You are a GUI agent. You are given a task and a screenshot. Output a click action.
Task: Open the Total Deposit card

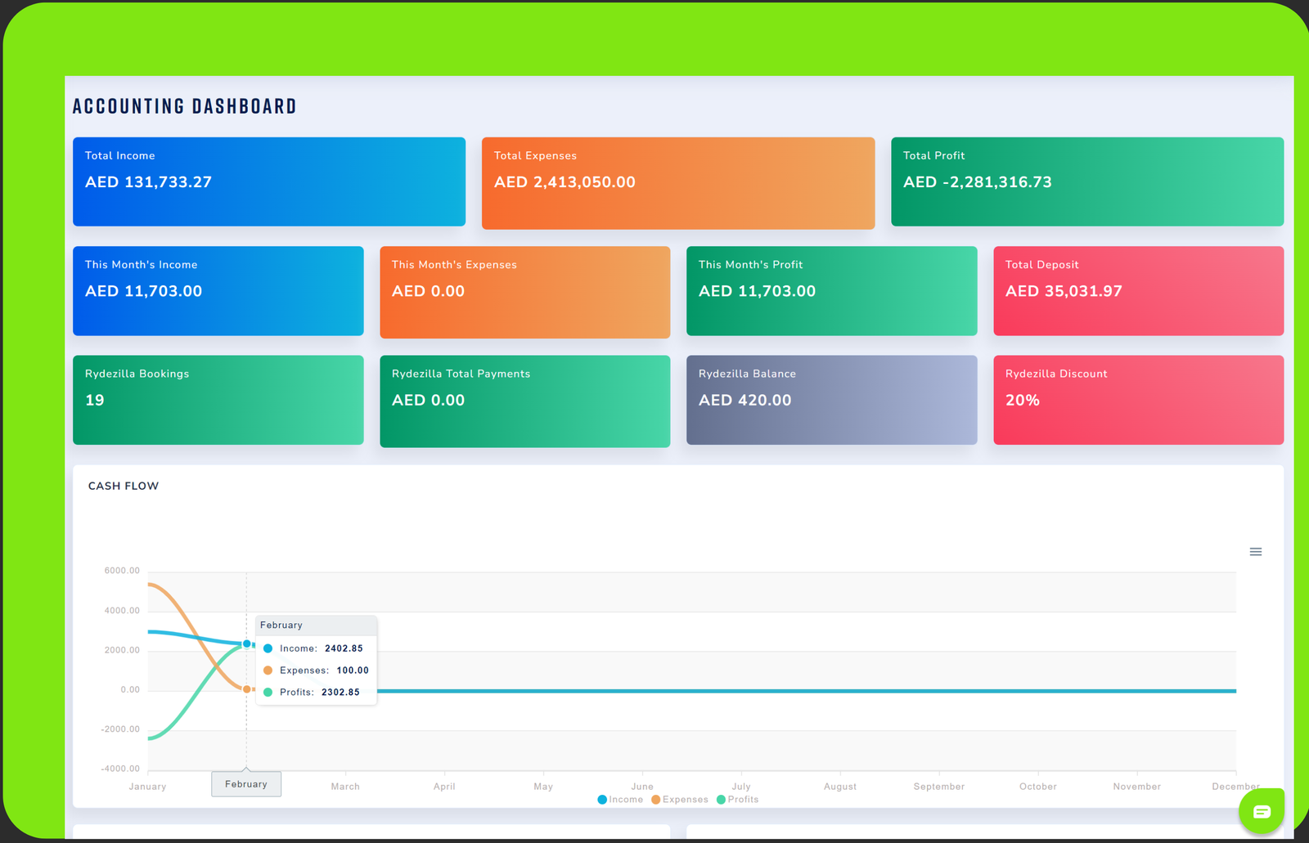1138,290
